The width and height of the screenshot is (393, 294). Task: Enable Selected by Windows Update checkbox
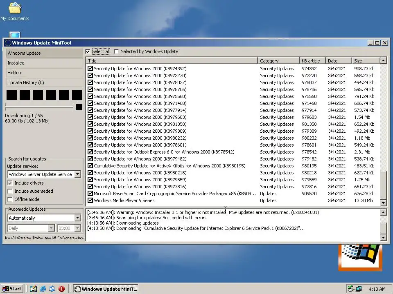[x=116, y=51]
